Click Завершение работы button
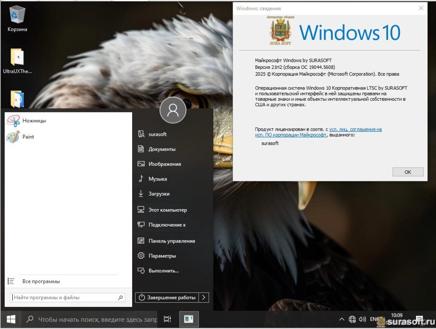 click(x=167, y=297)
